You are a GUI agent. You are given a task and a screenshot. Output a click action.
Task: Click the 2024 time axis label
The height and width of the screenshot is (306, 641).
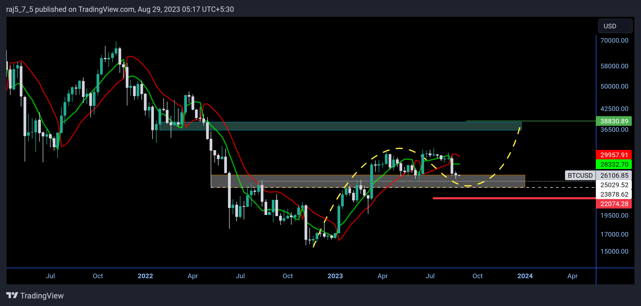point(525,276)
